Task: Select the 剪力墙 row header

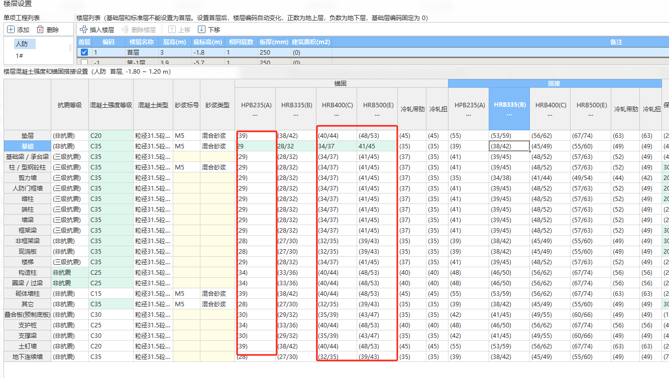Action: click(28, 177)
